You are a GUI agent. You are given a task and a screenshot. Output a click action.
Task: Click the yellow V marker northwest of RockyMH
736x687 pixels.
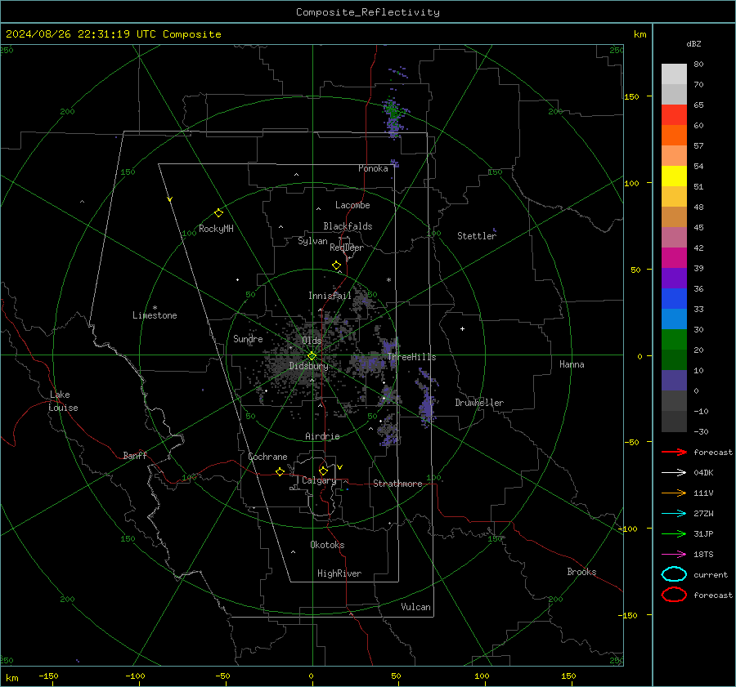coord(170,199)
